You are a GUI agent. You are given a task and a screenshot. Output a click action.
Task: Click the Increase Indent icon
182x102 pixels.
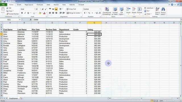tap(63, 13)
